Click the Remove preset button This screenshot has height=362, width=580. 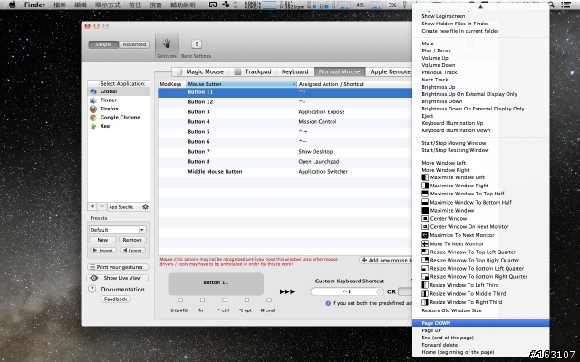[x=132, y=240]
